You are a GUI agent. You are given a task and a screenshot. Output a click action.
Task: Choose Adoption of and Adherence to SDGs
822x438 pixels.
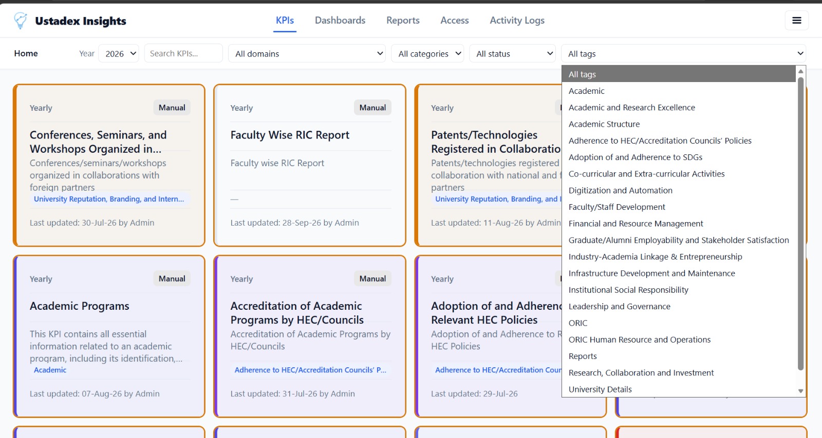click(x=679, y=157)
